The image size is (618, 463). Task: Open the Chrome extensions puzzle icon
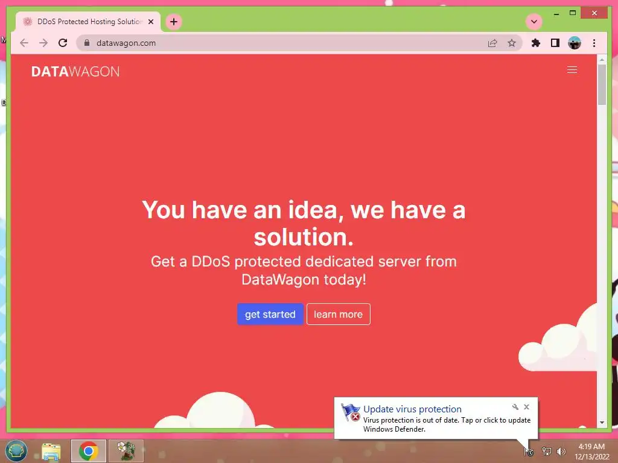point(536,43)
